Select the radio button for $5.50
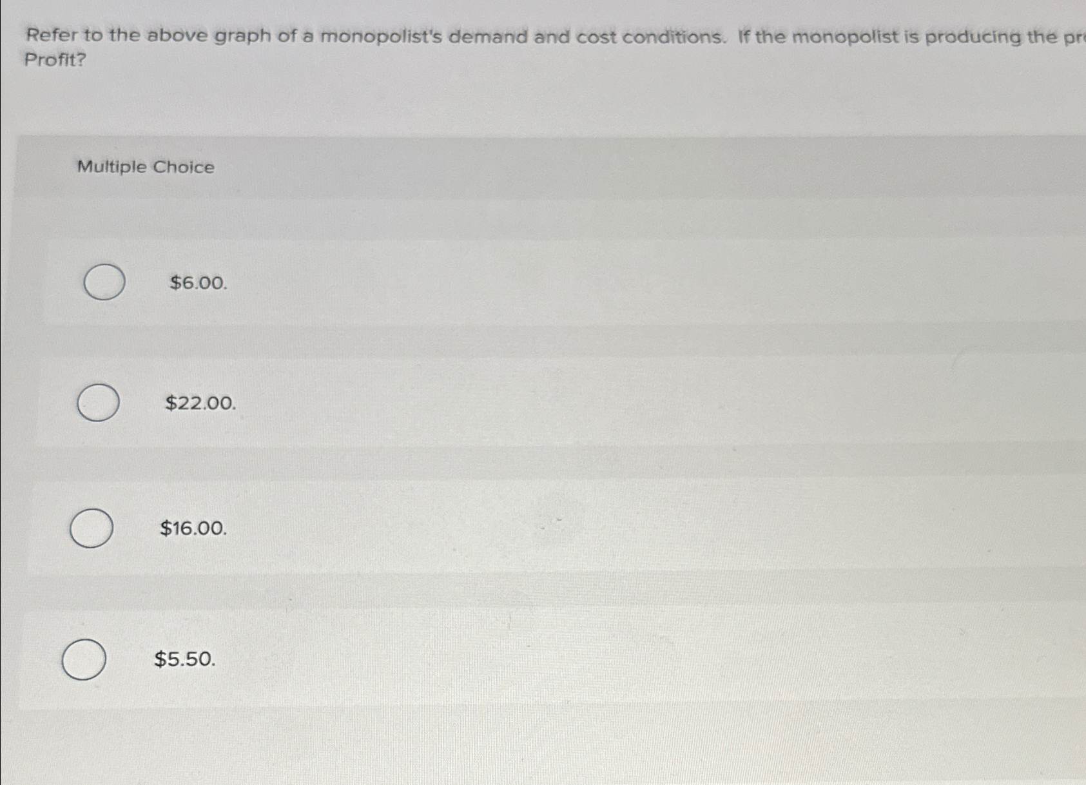 83,659
